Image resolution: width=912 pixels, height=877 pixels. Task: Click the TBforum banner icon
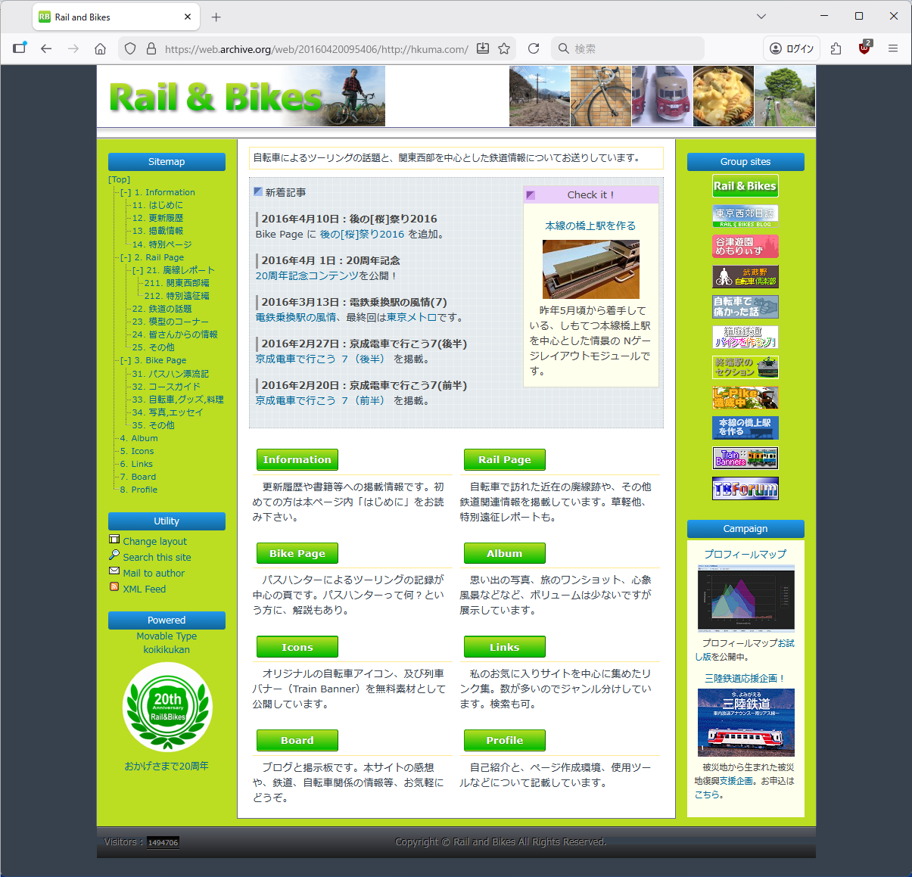coord(745,489)
